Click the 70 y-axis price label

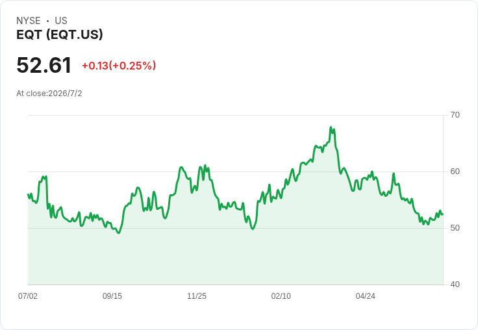point(455,115)
